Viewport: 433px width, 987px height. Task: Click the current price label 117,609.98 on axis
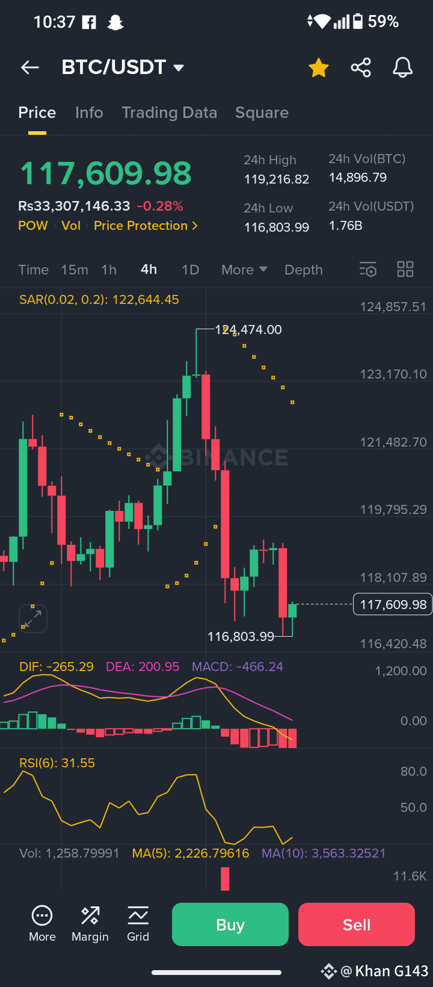pyautogui.click(x=393, y=604)
